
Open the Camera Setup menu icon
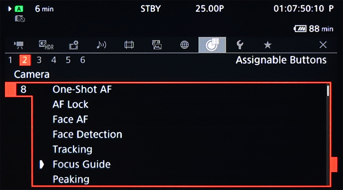pos(19,45)
